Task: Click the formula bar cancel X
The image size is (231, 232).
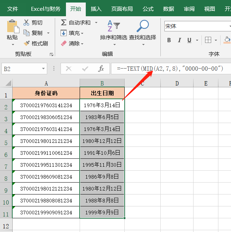Action: (68, 69)
